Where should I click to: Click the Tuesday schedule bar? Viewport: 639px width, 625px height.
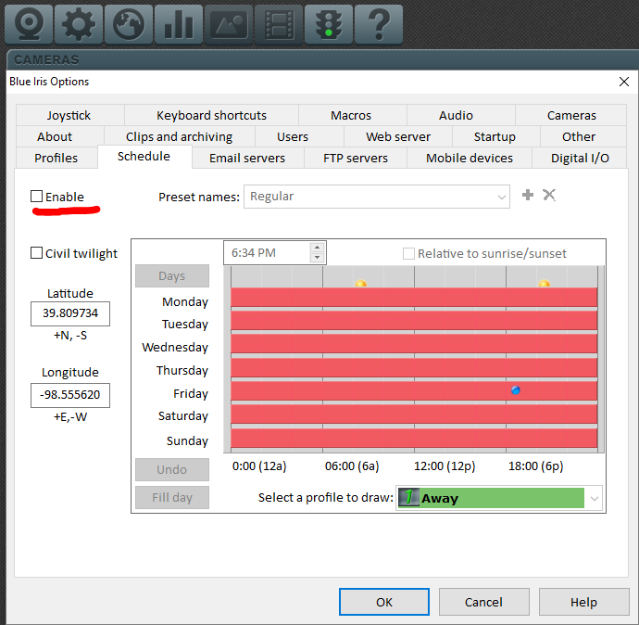point(414,321)
